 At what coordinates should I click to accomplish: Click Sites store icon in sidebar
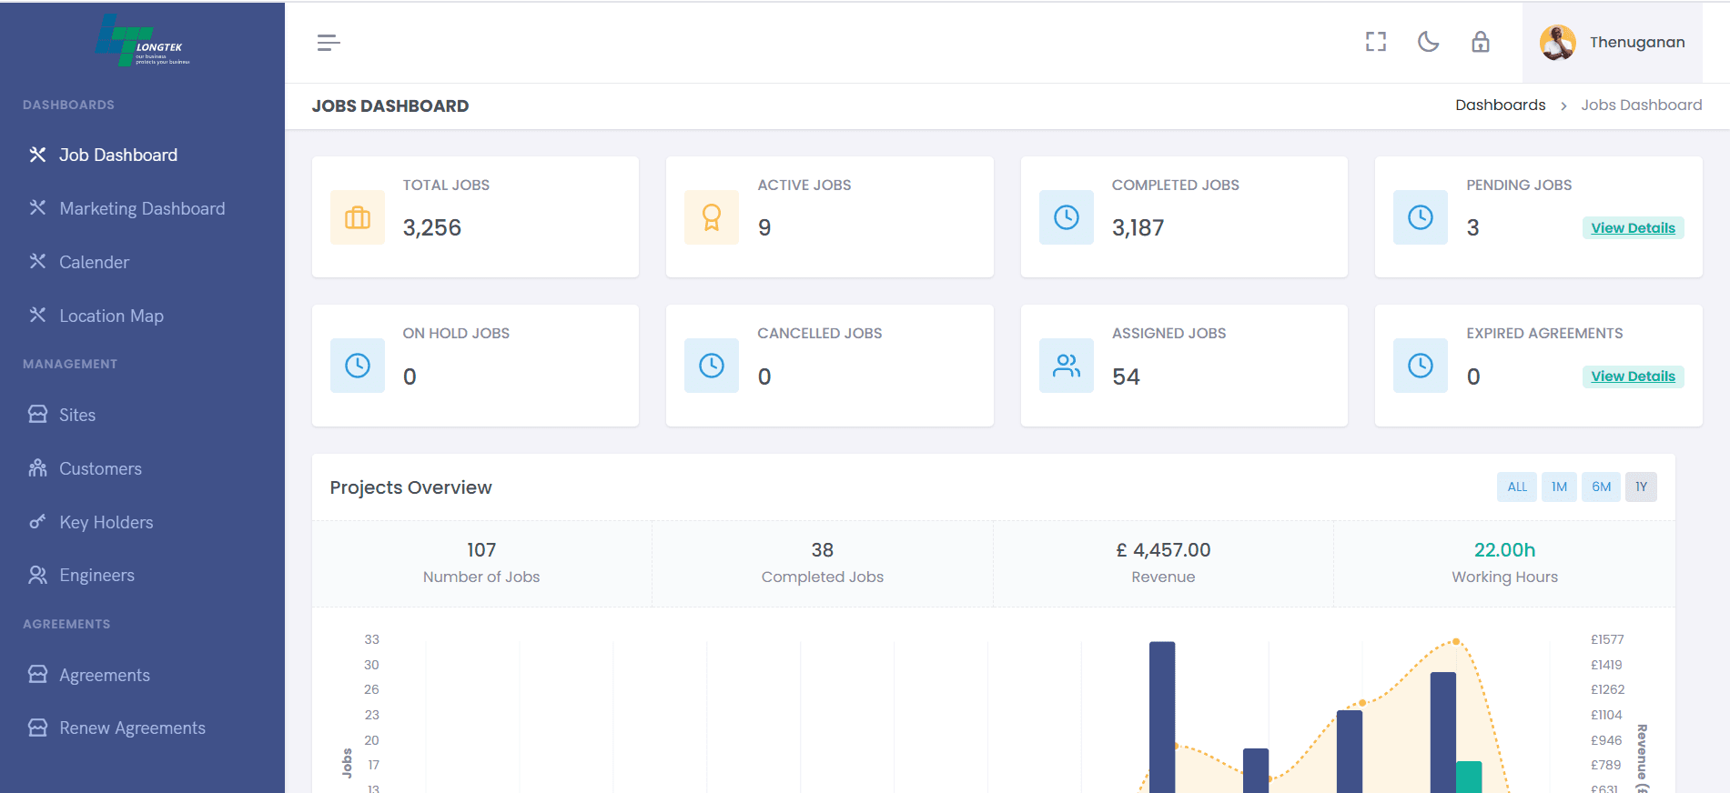pyautogui.click(x=37, y=415)
